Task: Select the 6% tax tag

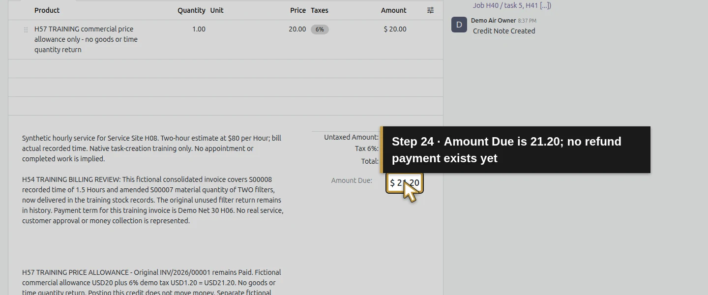Action: point(320,29)
